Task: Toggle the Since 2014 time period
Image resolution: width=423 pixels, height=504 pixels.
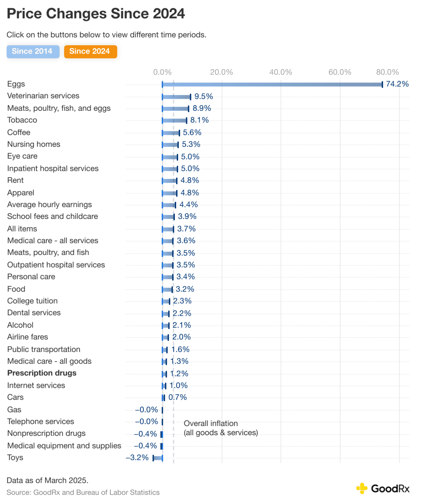Action: pyautogui.click(x=33, y=51)
